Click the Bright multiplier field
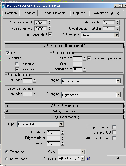 click(53, 138)
